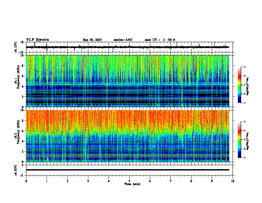Click the time axis tick label "7"

click(x=171, y=181)
